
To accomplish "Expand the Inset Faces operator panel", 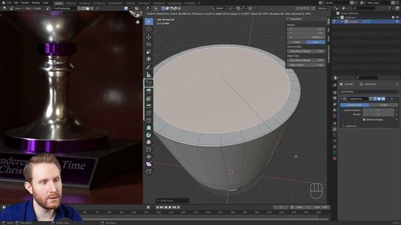I will coord(159,201).
